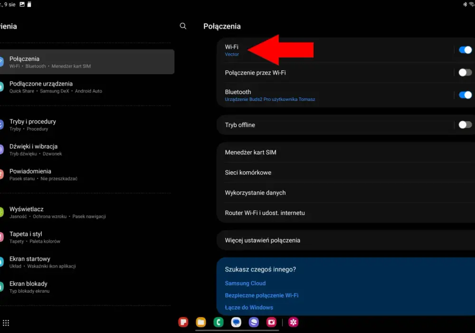Open the Camera app in the taskbar
The image size is (475, 333).
click(x=271, y=322)
